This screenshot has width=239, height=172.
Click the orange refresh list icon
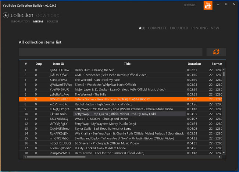tap(216, 52)
